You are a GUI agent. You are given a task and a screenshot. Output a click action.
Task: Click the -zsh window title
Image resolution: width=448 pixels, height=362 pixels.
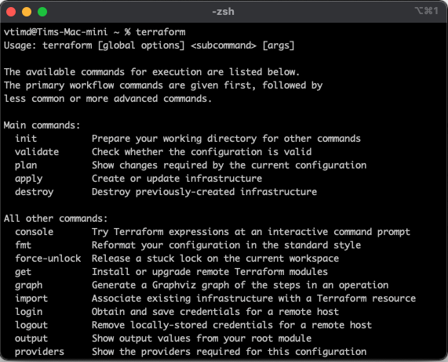pyautogui.click(x=223, y=12)
